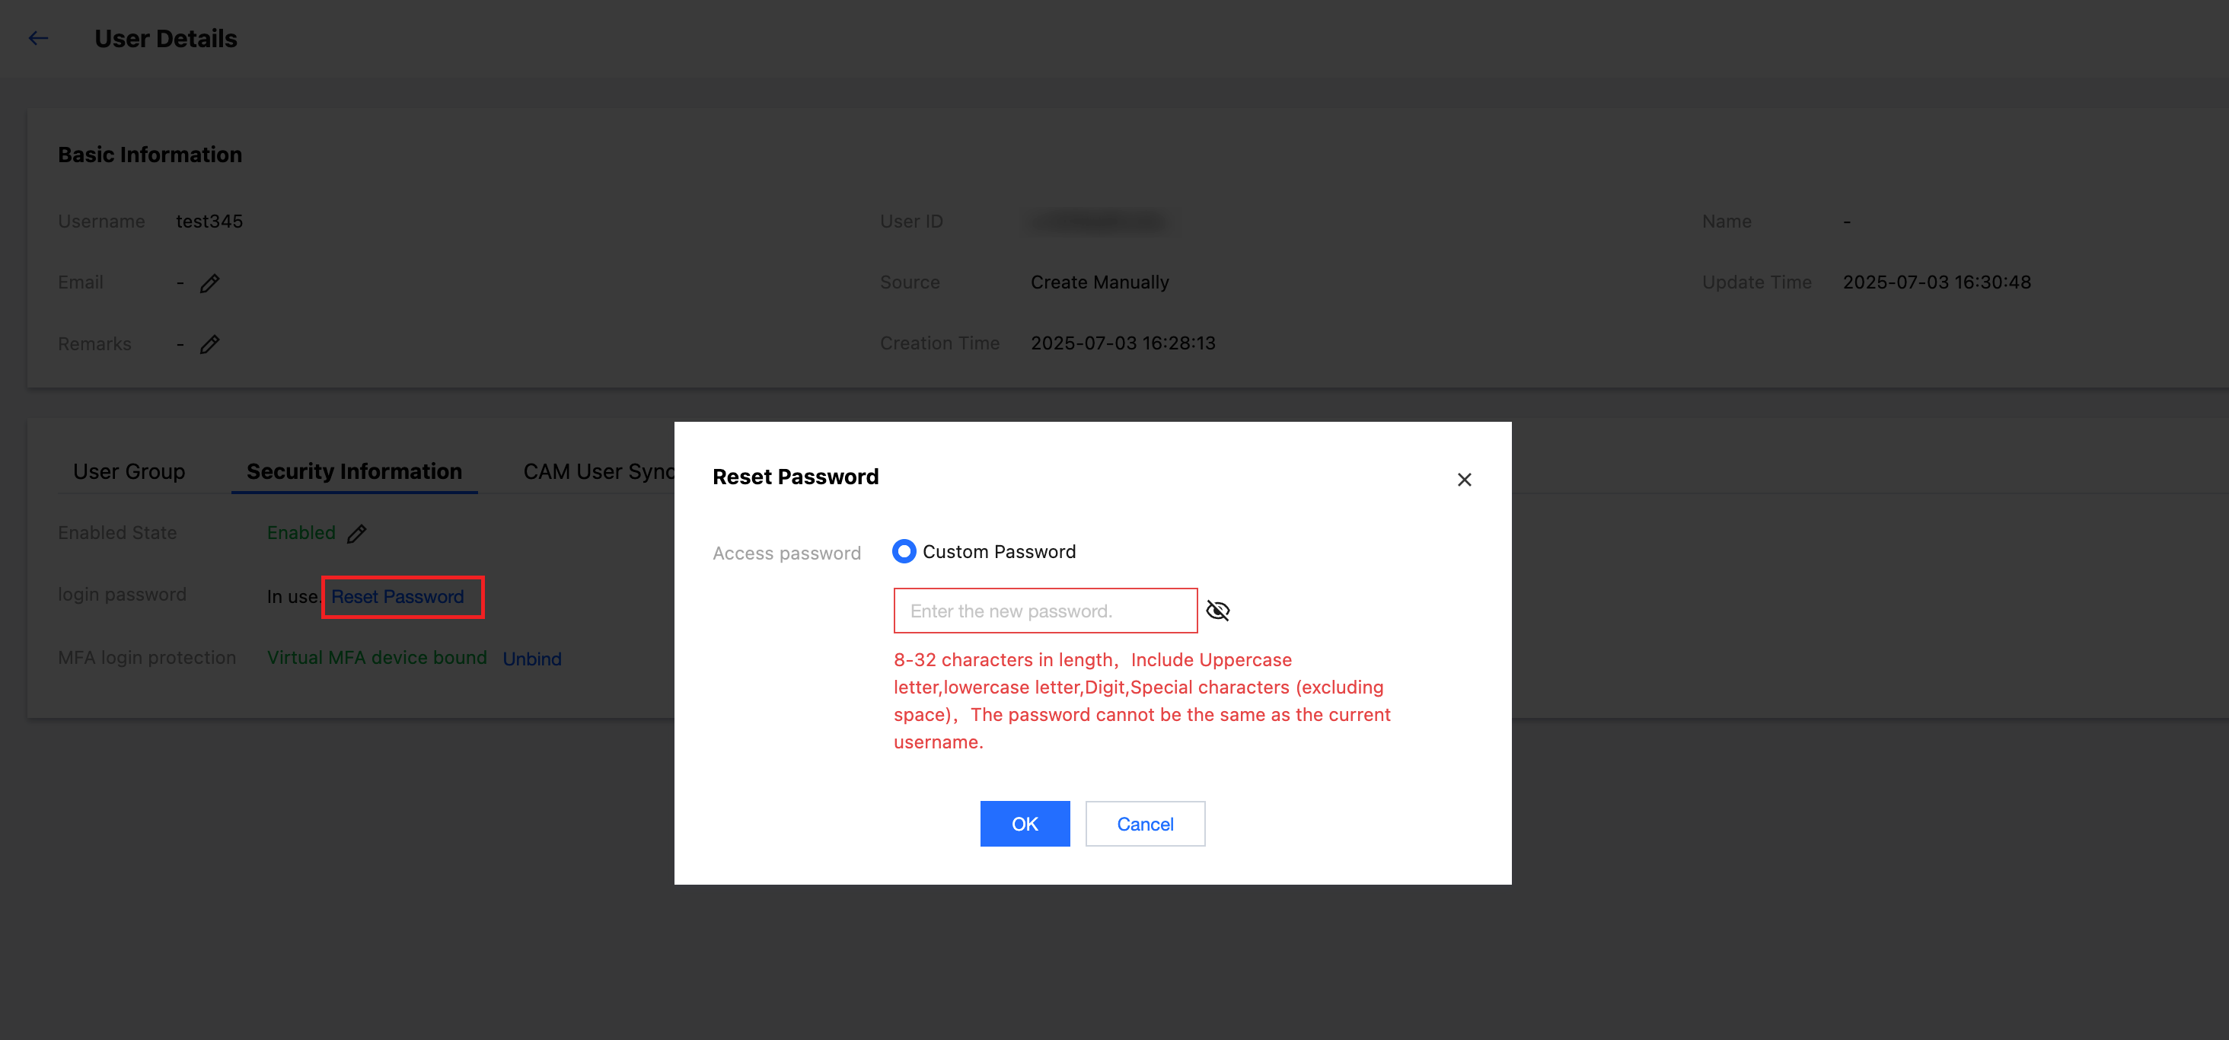The width and height of the screenshot is (2229, 1040).
Task: Cancel the Reset Password dialog
Action: 1144,824
